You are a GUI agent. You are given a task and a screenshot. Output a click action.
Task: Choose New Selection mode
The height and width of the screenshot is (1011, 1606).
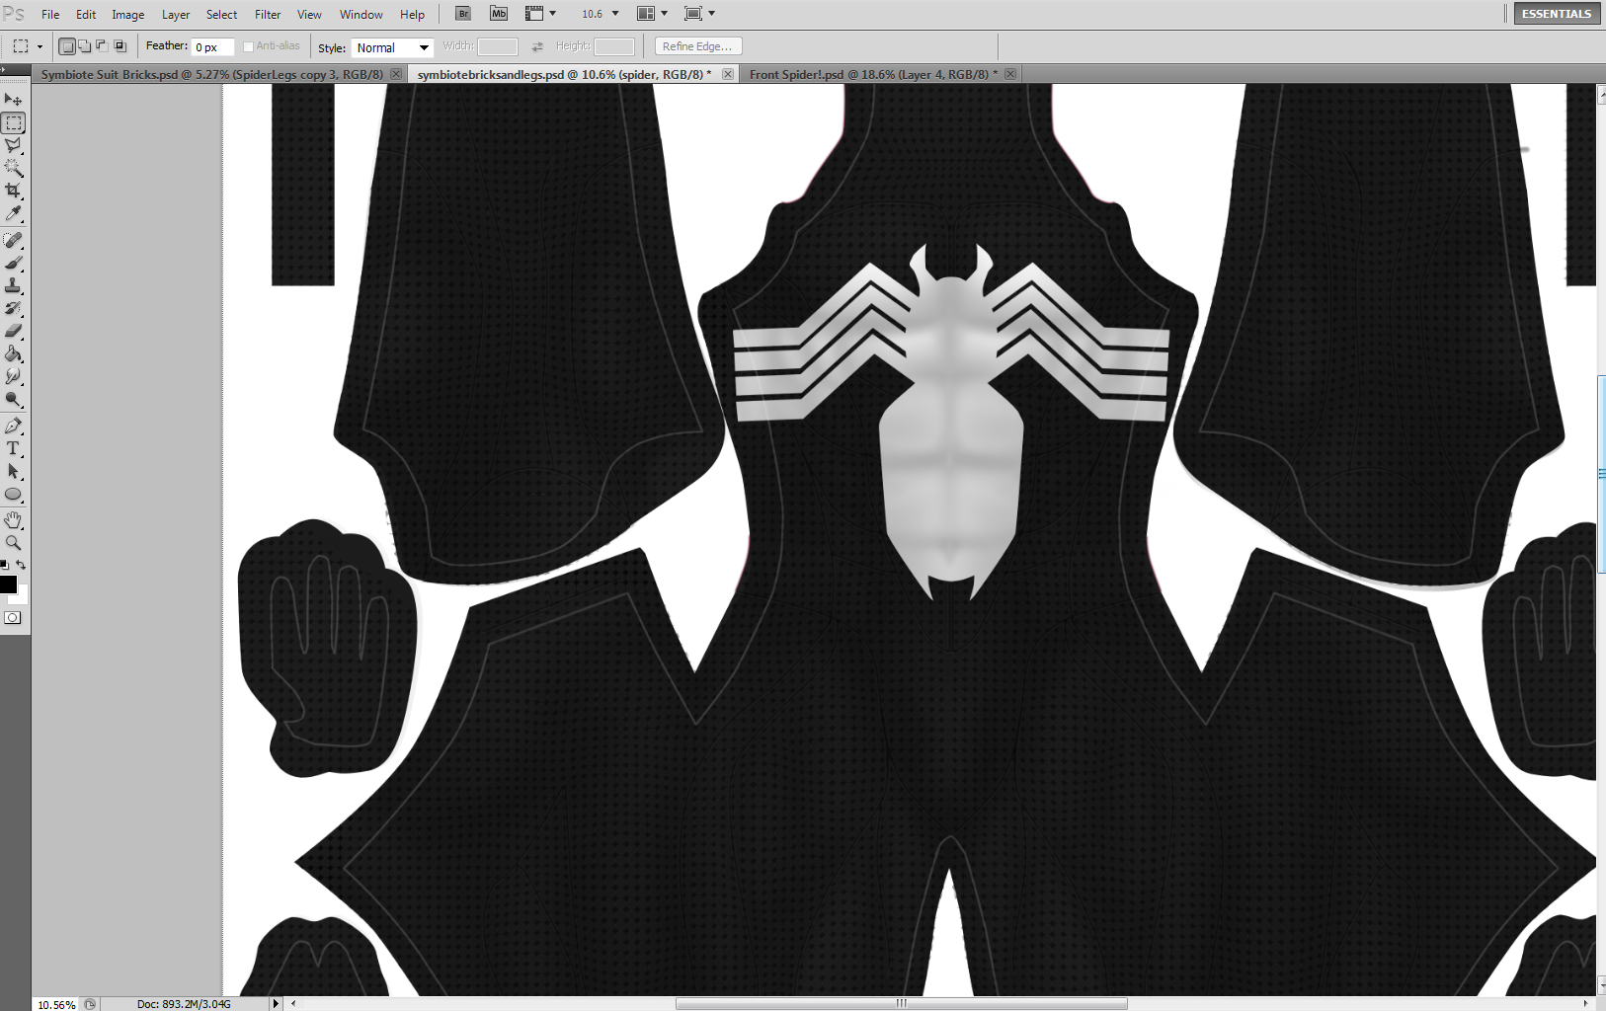[x=67, y=46]
